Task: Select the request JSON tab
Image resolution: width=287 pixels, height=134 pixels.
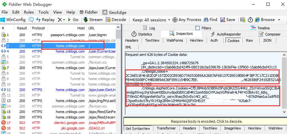Action: tap(267, 40)
